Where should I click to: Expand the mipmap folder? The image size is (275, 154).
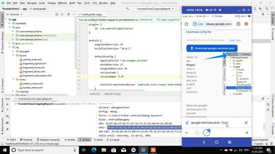click(13, 92)
